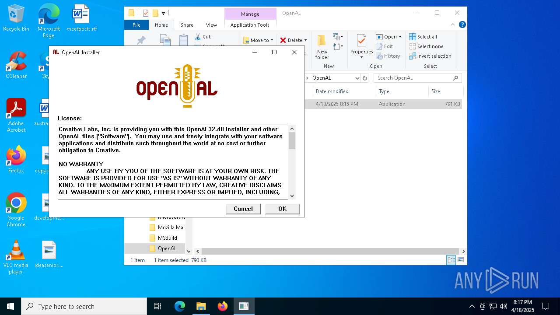Click quick access New folder icon
The height and width of the screenshot is (315, 560).
155,13
